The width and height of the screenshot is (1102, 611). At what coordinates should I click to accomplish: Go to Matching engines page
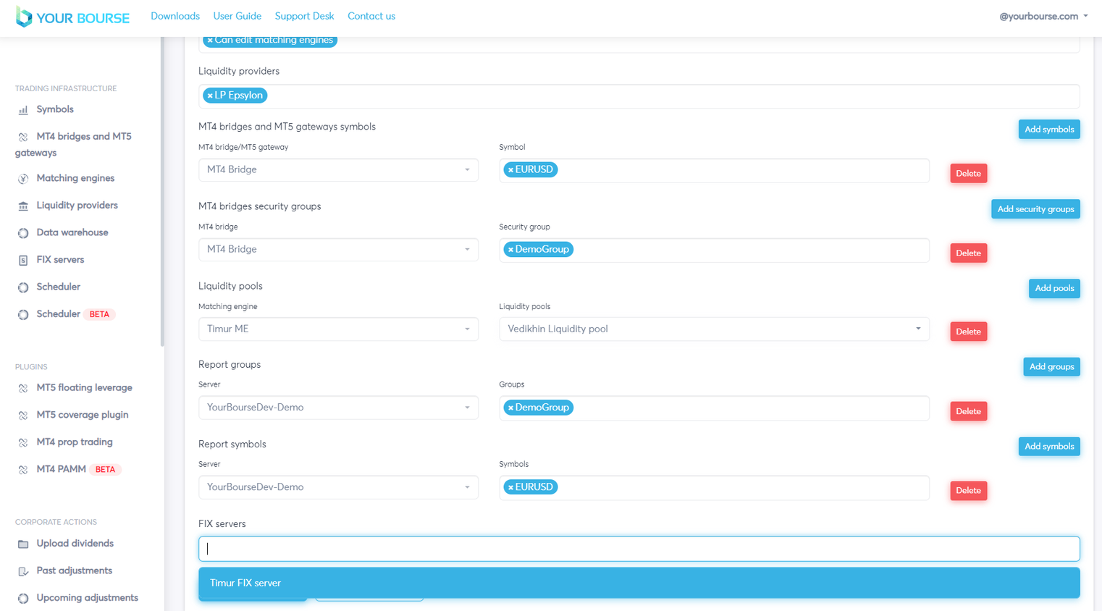tap(75, 178)
